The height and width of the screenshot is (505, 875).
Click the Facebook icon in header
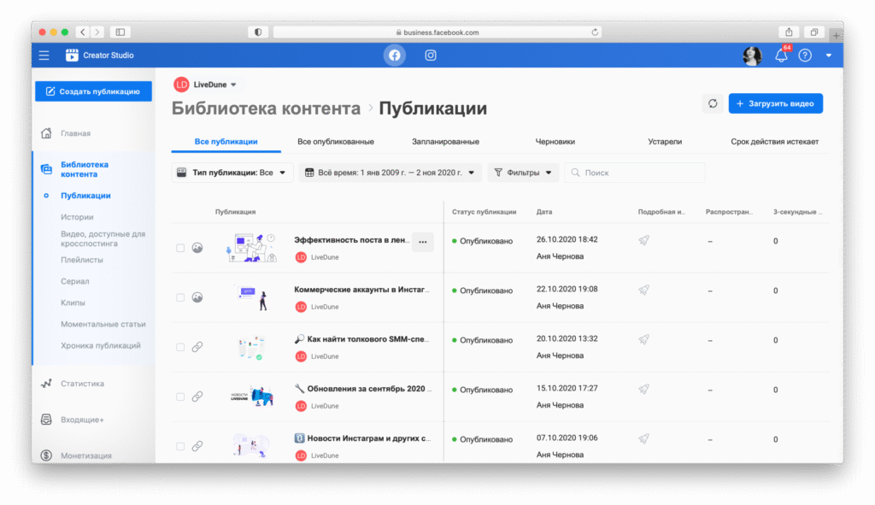point(394,56)
